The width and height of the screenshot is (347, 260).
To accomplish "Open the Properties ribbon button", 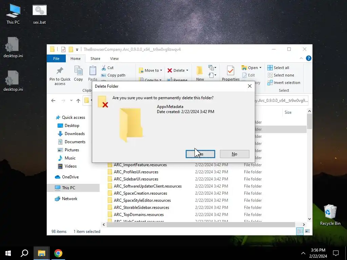I will pyautogui.click(x=230, y=73).
